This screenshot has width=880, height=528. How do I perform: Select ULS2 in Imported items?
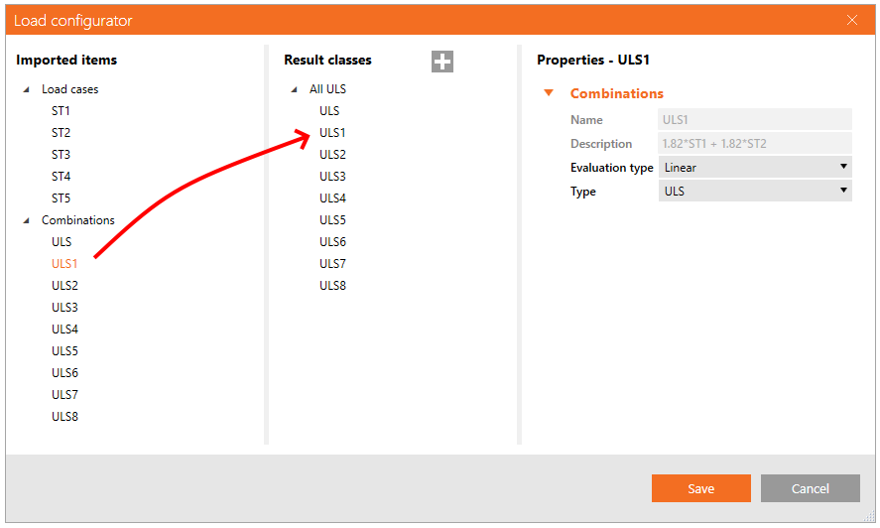tap(64, 286)
